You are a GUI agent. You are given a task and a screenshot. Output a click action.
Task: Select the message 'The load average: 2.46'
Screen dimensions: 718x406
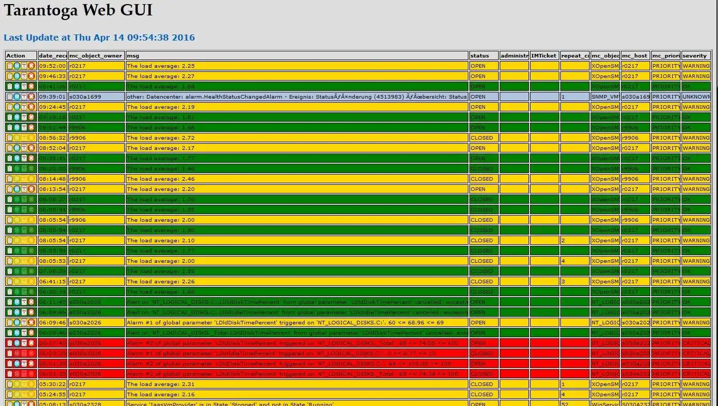pyautogui.click(x=161, y=179)
